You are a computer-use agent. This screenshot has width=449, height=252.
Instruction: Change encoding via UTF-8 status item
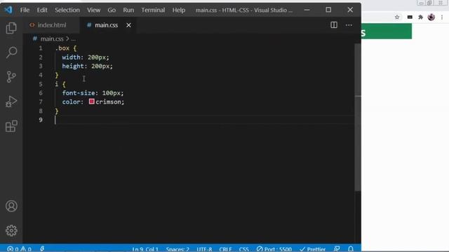pos(204,249)
